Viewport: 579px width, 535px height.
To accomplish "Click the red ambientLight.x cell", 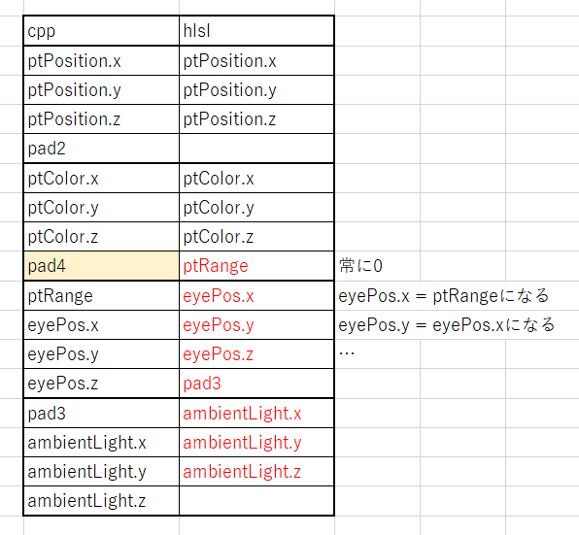I will [x=256, y=414].
